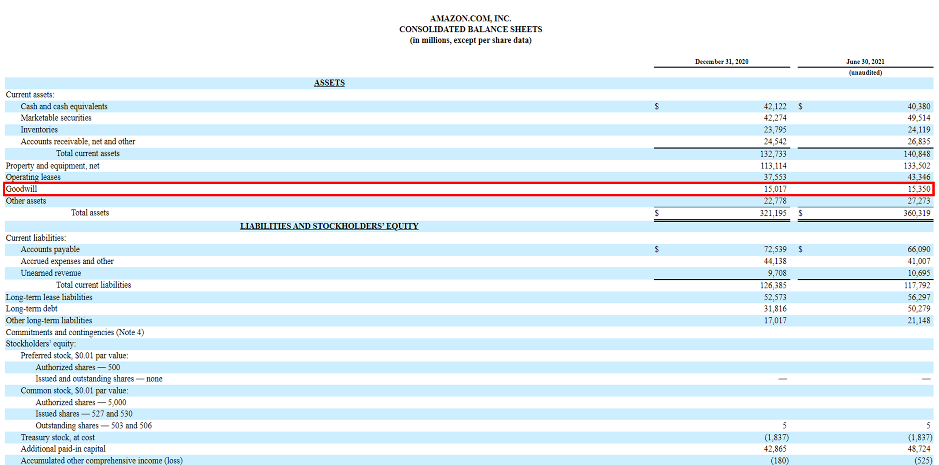Click the 360,319 total assets value
This screenshot has width=939, height=465.
point(917,213)
